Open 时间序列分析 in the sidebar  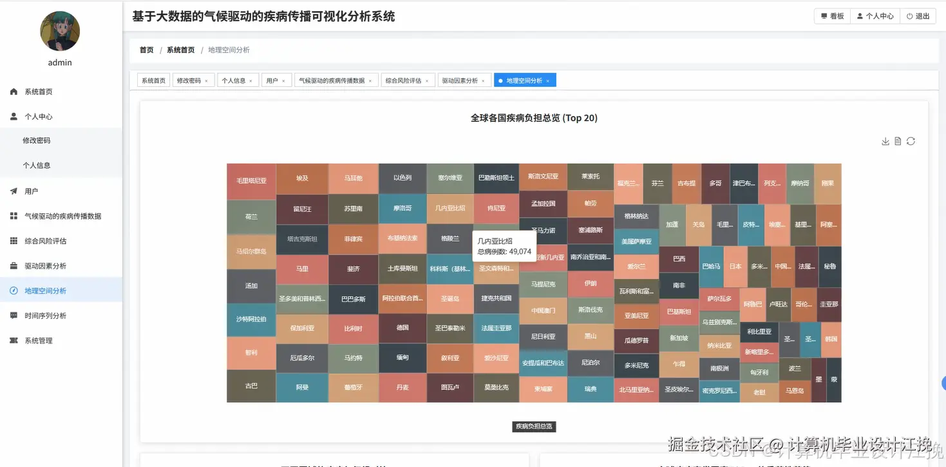[x=61, y=316]
